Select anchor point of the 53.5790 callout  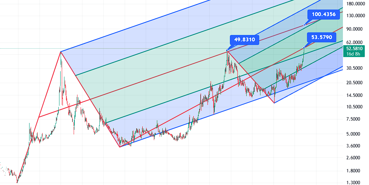(304, 48)
